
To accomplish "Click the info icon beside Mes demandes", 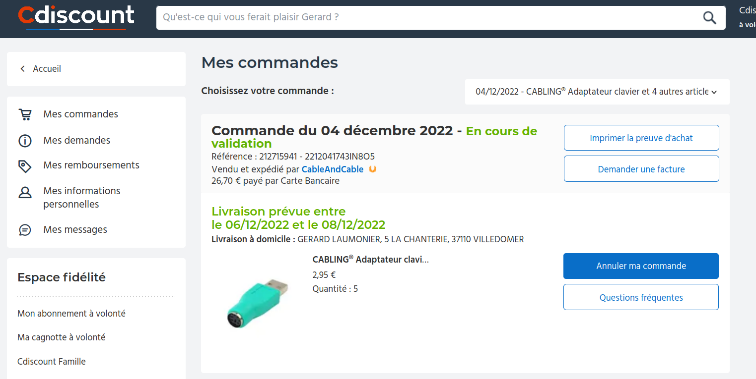I will pos(25,141).
